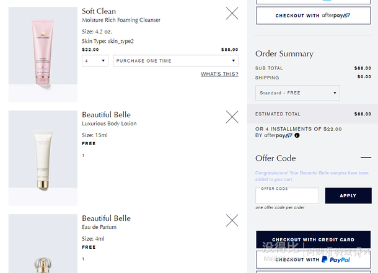This screenshot has height=273, width=378.
Task: Collapse the Offer Code section
Action: 366,158
